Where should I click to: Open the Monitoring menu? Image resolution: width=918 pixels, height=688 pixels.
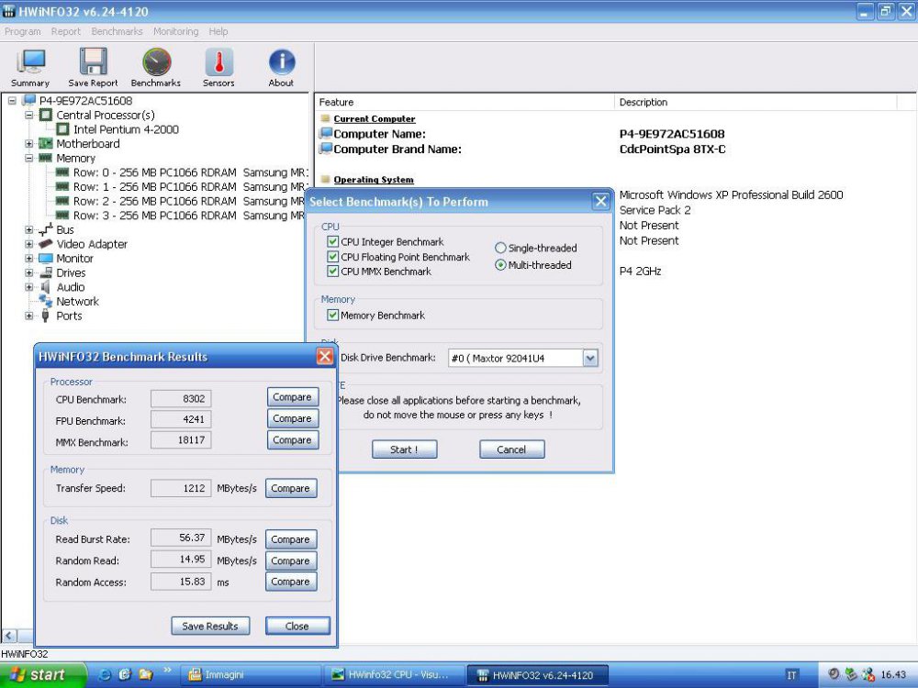coord(174,30)
